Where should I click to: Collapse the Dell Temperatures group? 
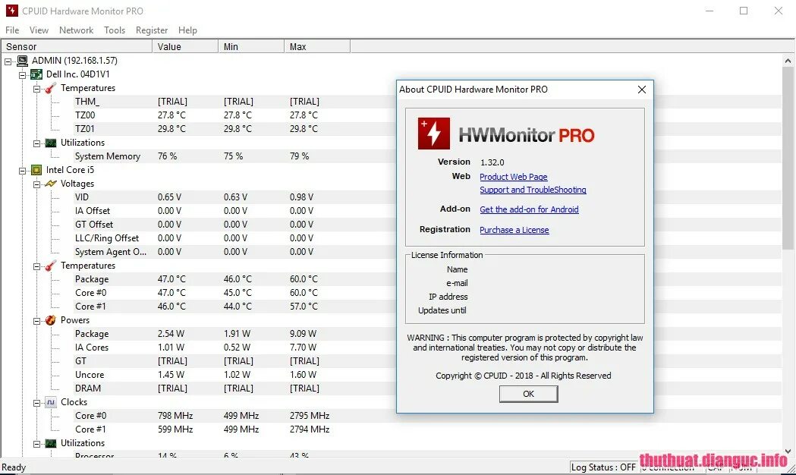point(36,89)
